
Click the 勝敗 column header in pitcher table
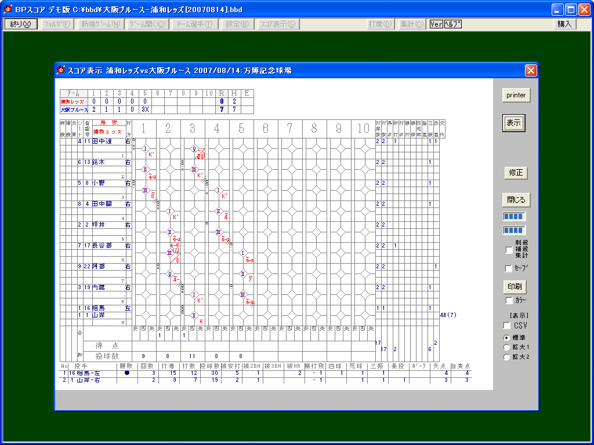tap(127, 366)
